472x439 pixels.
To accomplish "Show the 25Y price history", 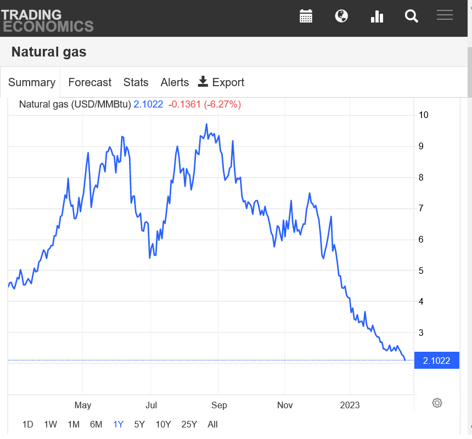I will click(189, 424).
